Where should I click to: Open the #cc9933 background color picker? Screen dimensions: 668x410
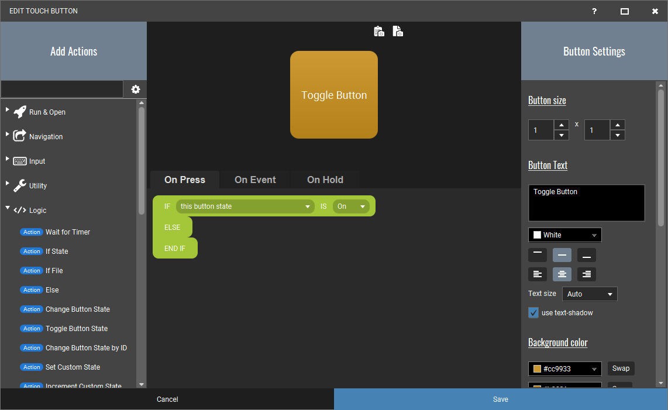point(565,368)
